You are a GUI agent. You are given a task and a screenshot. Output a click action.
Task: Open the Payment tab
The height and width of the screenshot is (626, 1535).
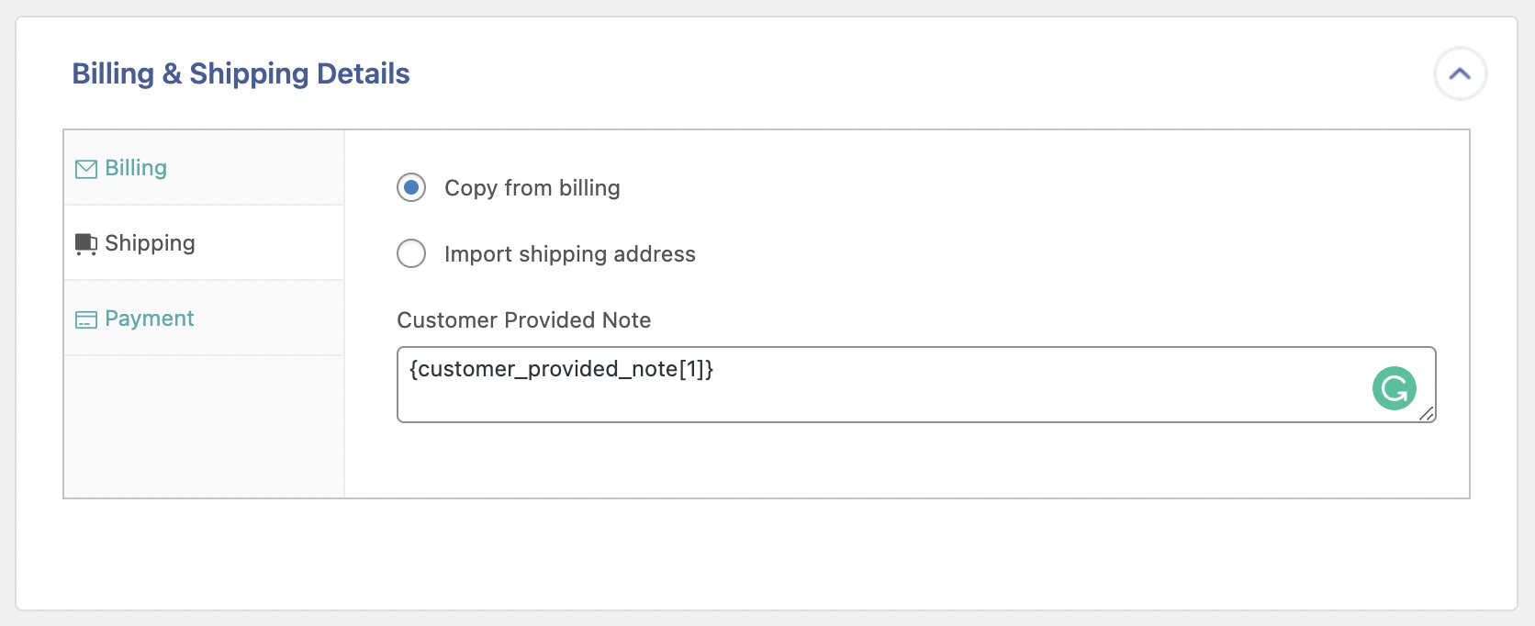tap(149, 319)
